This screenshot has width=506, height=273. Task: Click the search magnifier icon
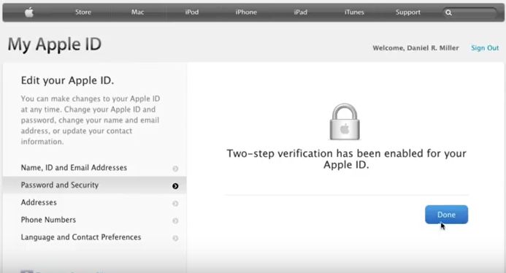tap(448, 12)
